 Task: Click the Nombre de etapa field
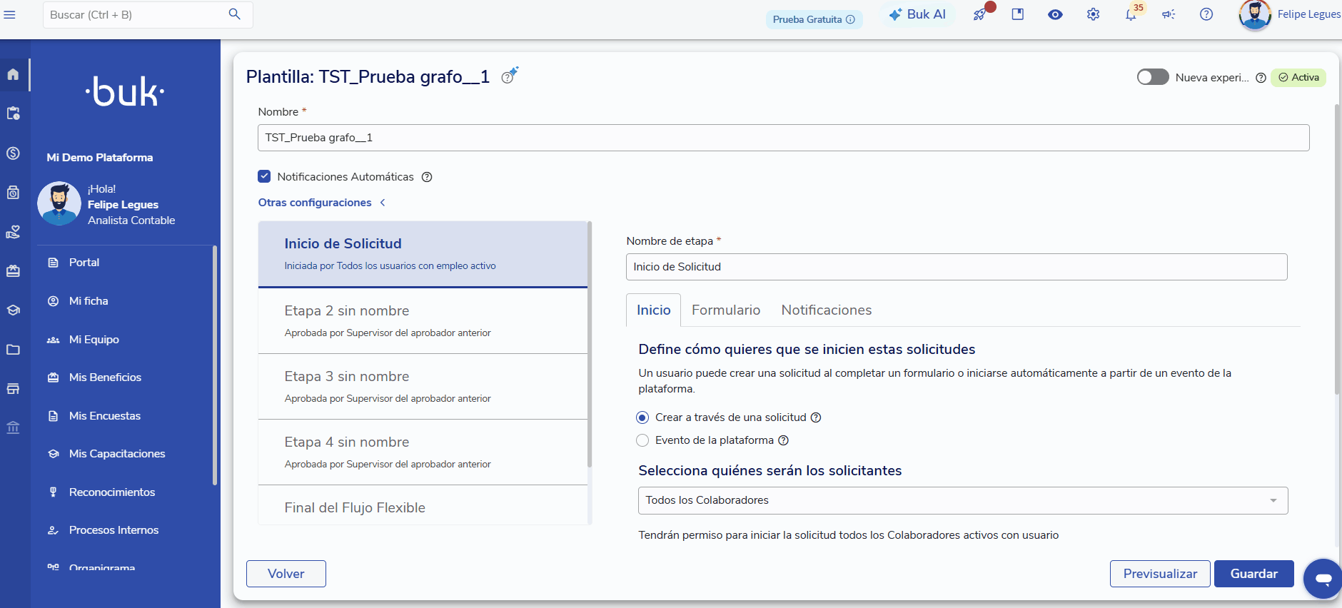pos(957,267)
